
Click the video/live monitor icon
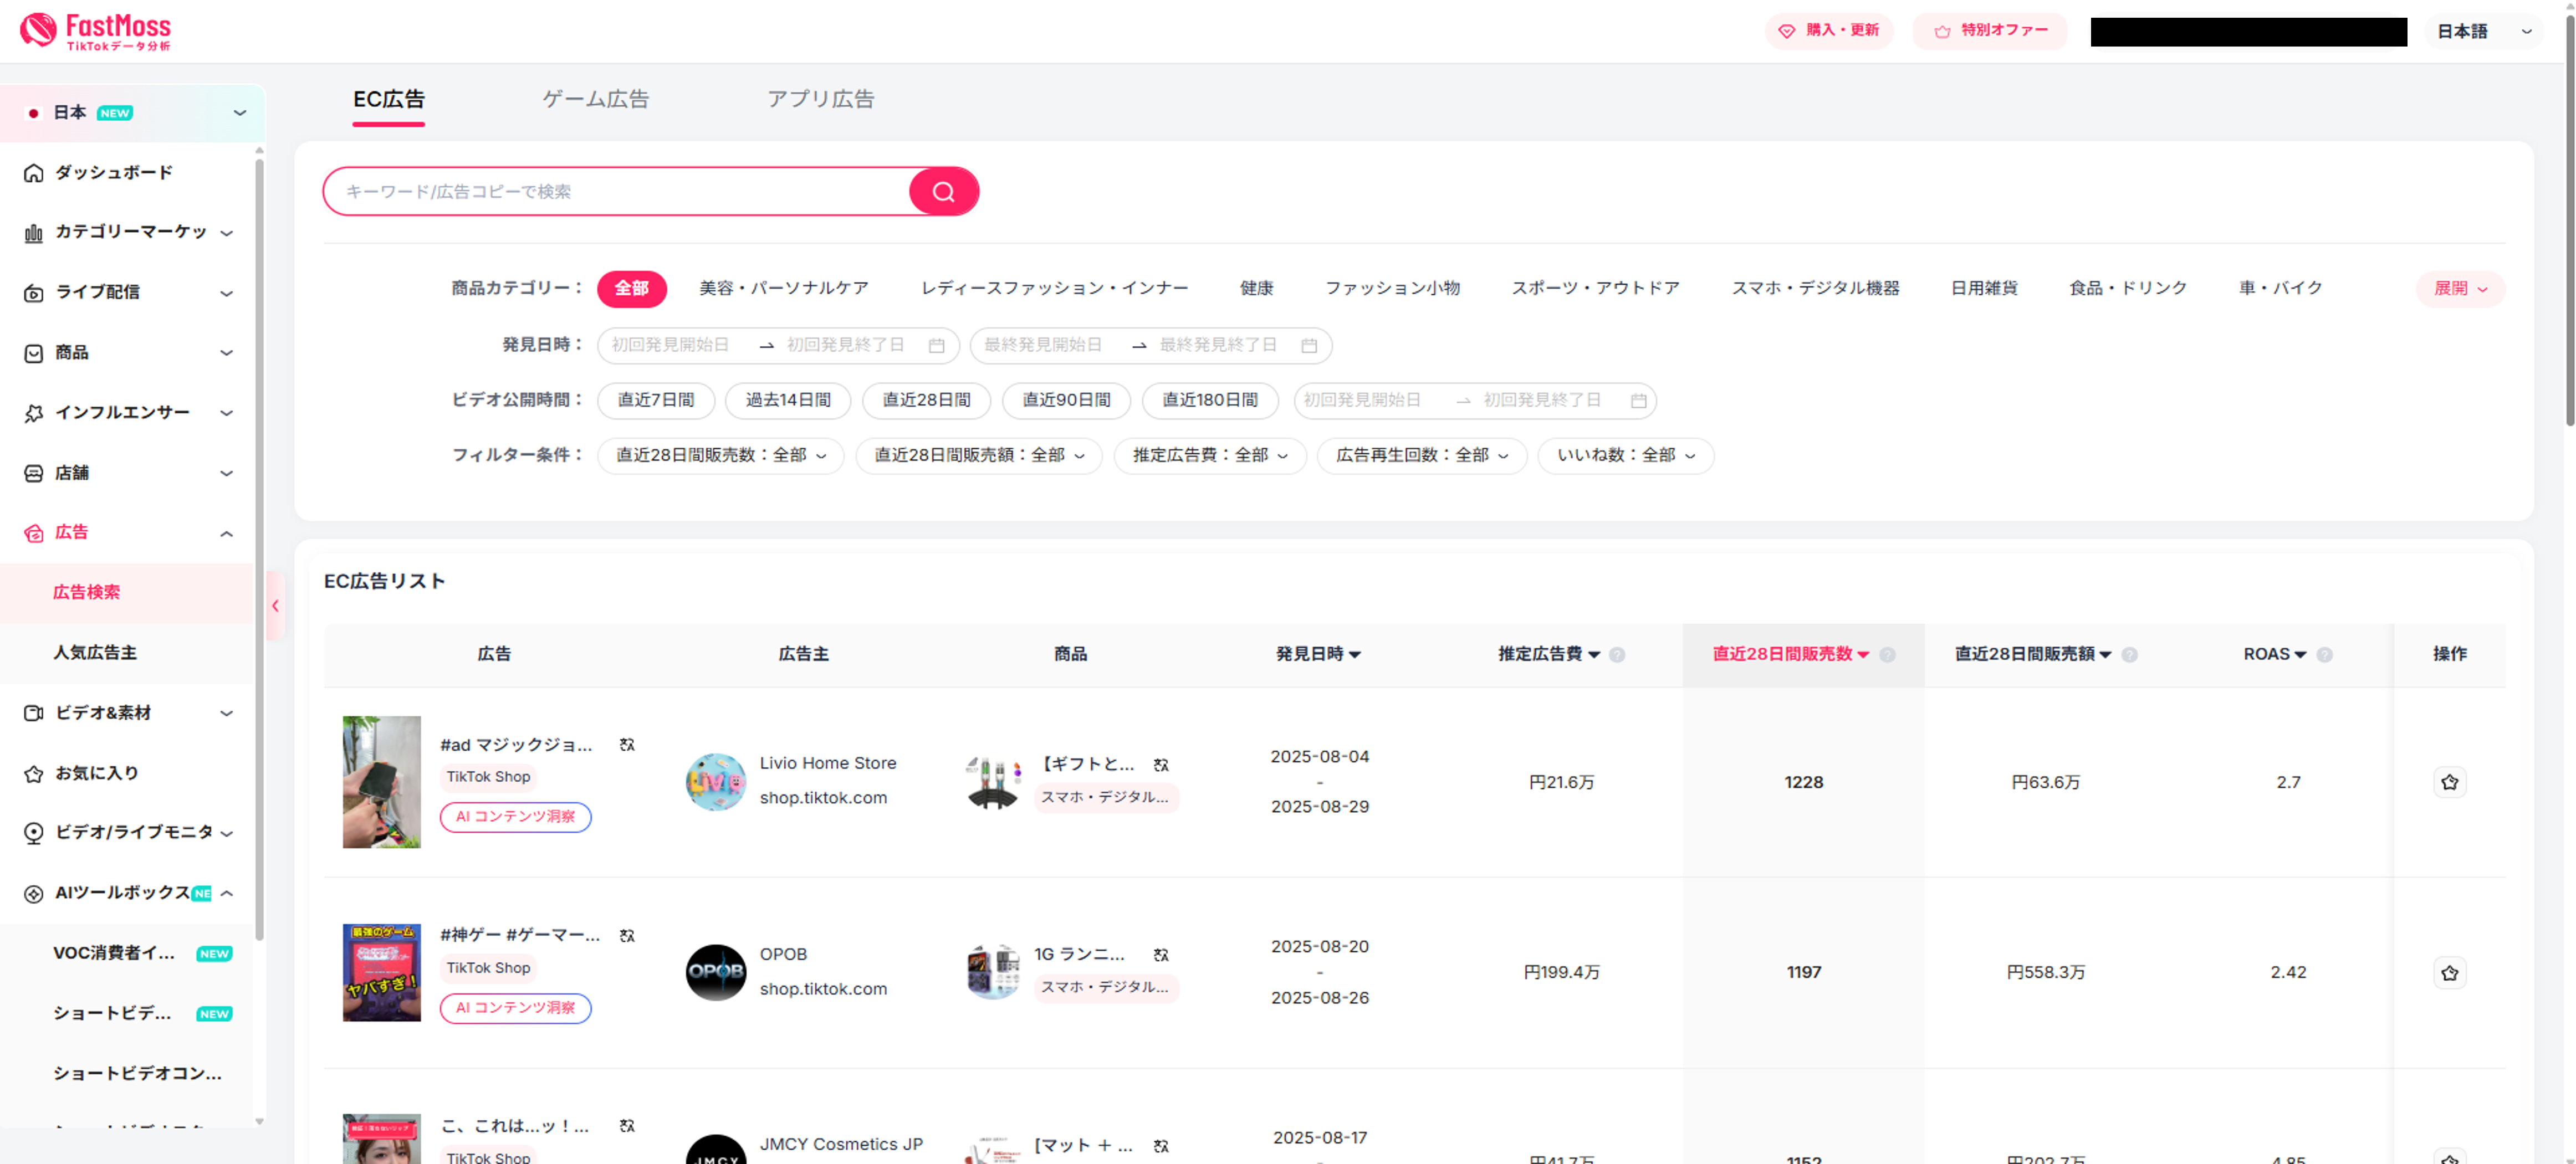pyautogui.click(x=34, y=833)
